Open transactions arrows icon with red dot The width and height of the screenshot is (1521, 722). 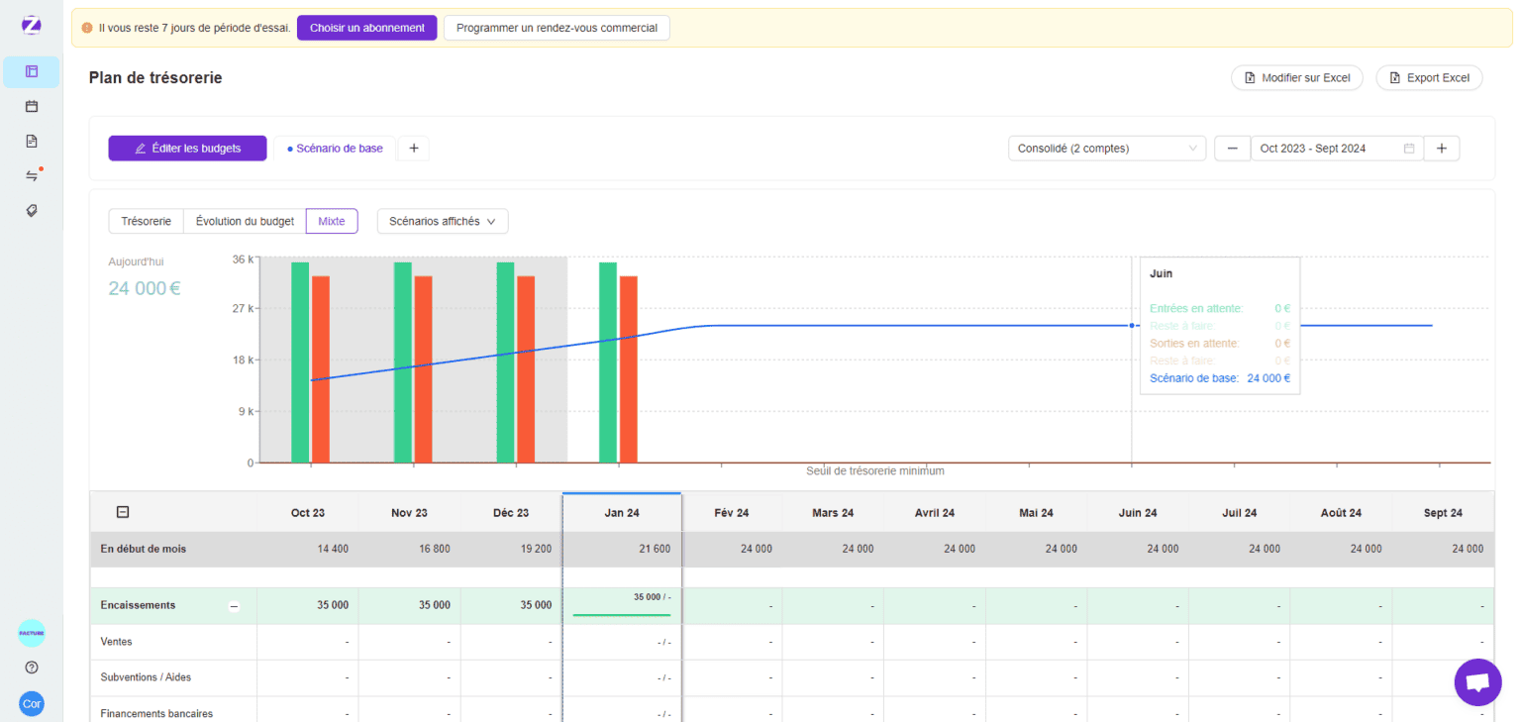pos(32,175)
